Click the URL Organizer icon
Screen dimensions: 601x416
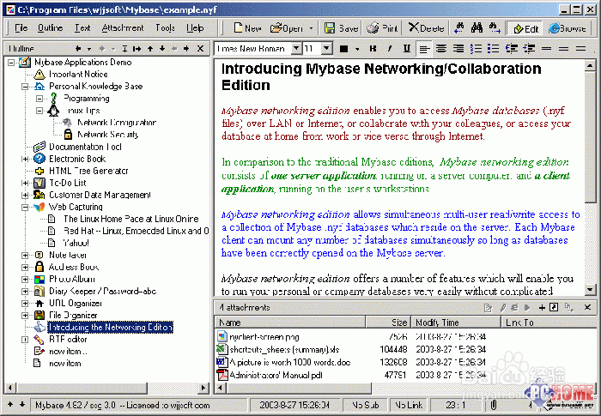[x=39, y=304]
